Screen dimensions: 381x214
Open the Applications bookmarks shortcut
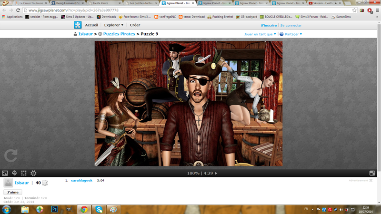(x=12, y=17)
